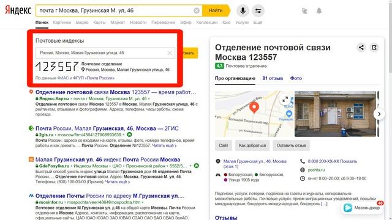Image resolution: width=392 pixels, height=220 pixels.
Task: Click the 'Как добраться' button
Action: tap(252, 145)
